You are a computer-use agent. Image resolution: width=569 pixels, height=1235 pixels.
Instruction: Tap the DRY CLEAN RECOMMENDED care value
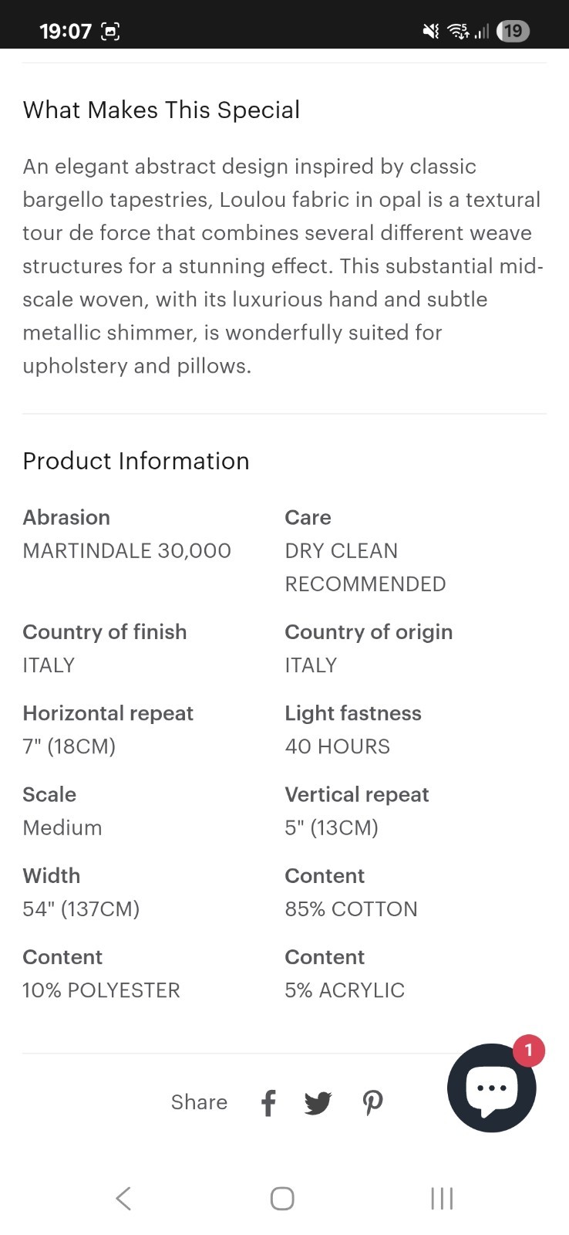pyautogui.click(x=365, y=567)
